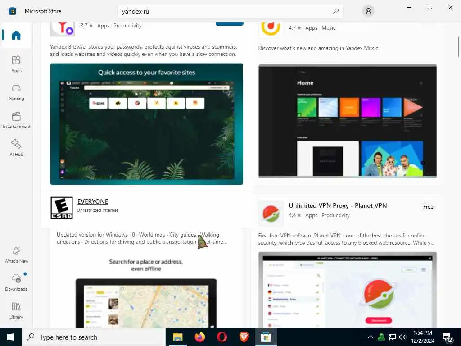Click the Productivity category for Yandex Browser

127,26
